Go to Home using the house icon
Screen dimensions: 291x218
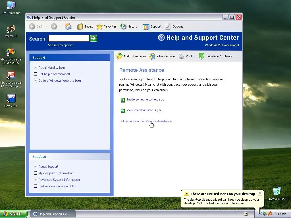68,26
